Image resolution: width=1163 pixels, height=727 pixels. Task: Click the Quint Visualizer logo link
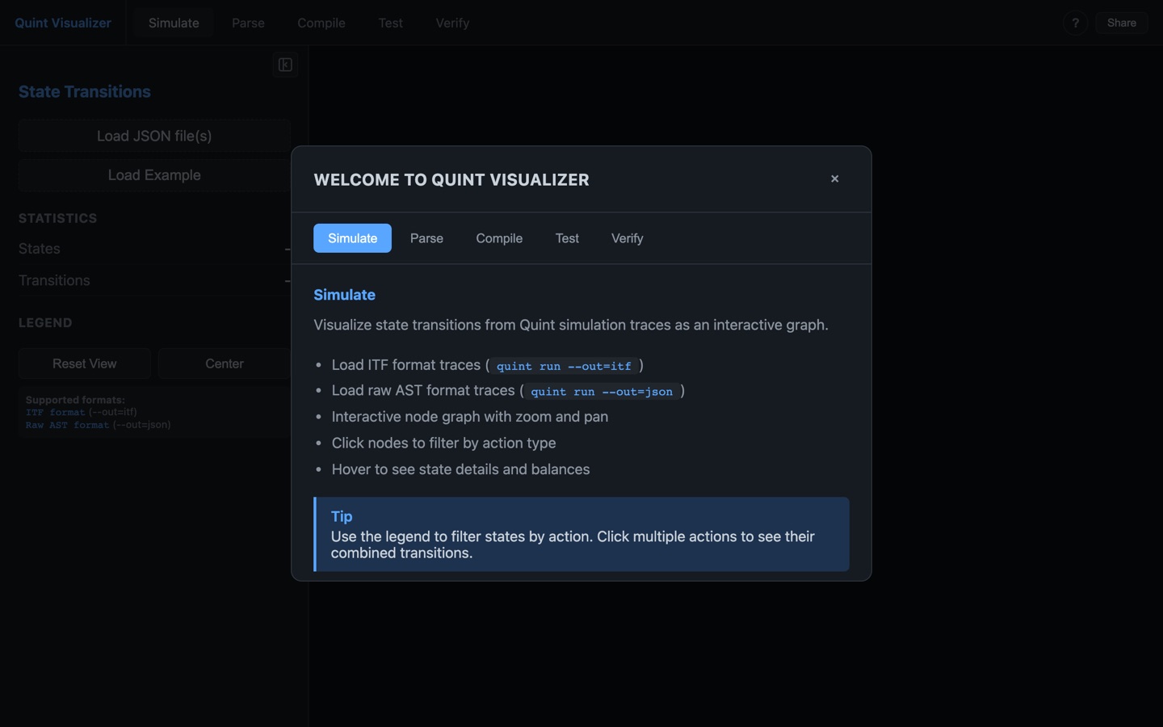pos(63,23)
